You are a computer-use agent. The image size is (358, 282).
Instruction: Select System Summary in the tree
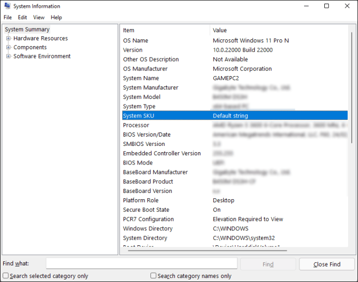[x=27, y=29]
